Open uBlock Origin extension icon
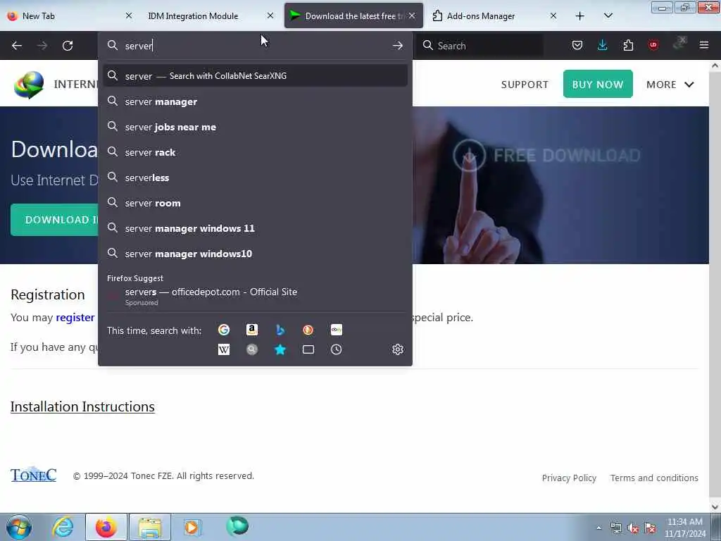The height and width of the screenshot is (541, 721). coord(653,45)
